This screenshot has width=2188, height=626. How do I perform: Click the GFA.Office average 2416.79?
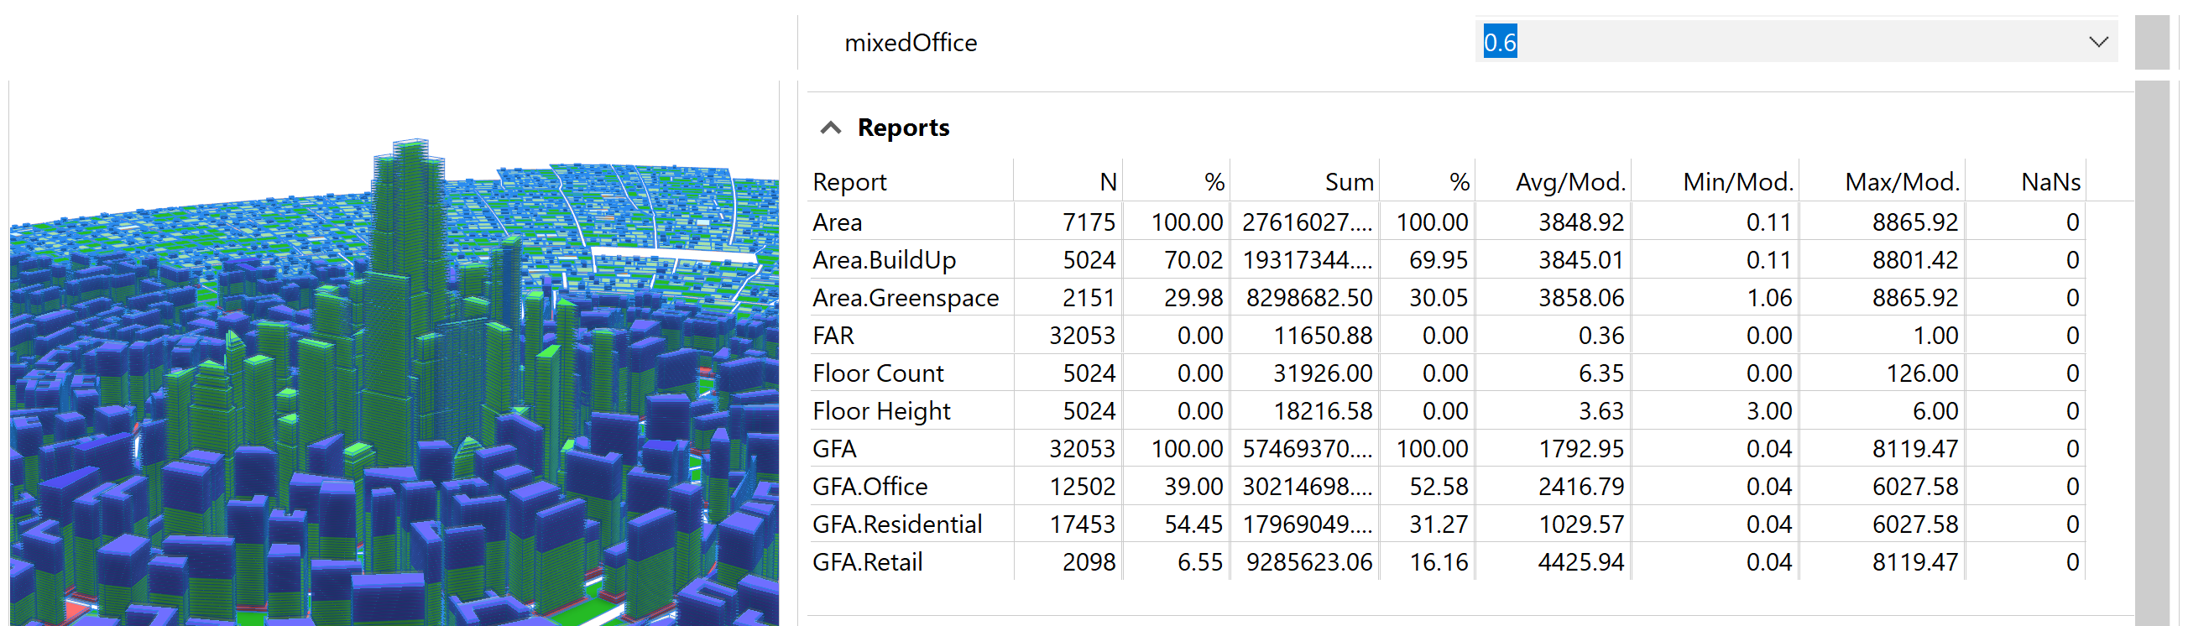[1580, 487]
